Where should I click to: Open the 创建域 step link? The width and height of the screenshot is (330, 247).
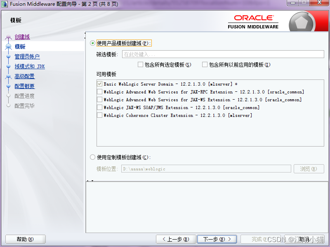22,37
